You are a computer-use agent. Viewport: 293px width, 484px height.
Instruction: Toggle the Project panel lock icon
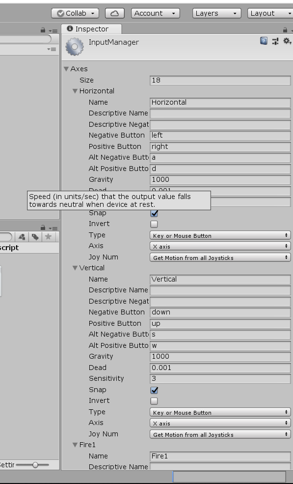(43, 228)
